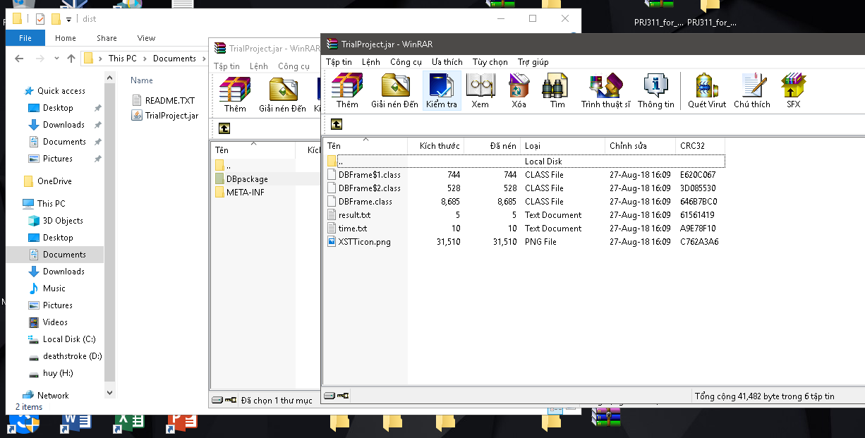Launch the Trình thuật sĩ wizard
This screenshot has width=865, height=438.
click(x=605, y=91)
